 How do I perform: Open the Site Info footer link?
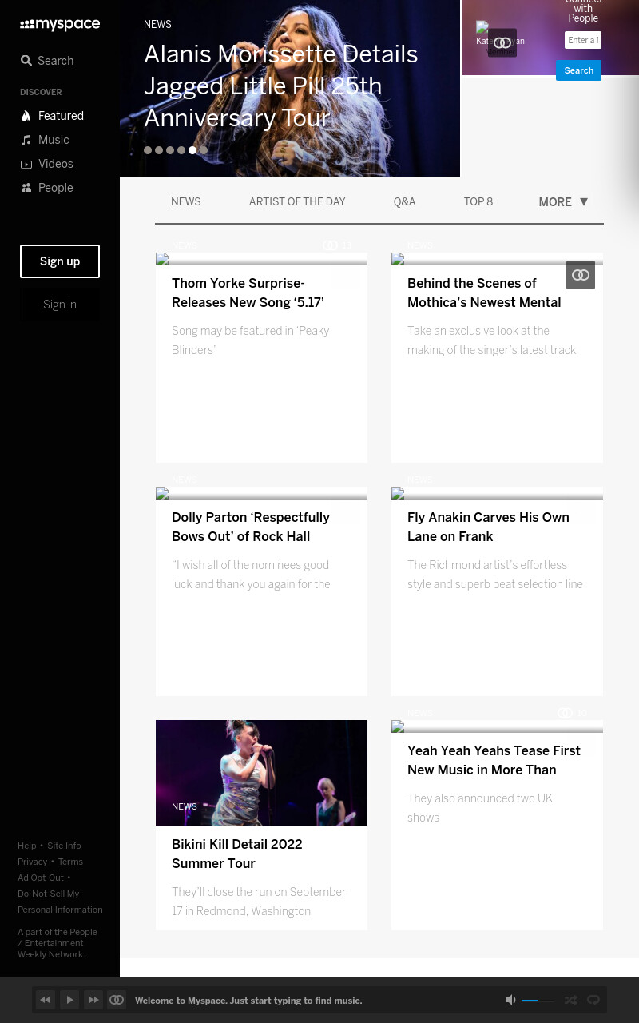tap(64, 846)
